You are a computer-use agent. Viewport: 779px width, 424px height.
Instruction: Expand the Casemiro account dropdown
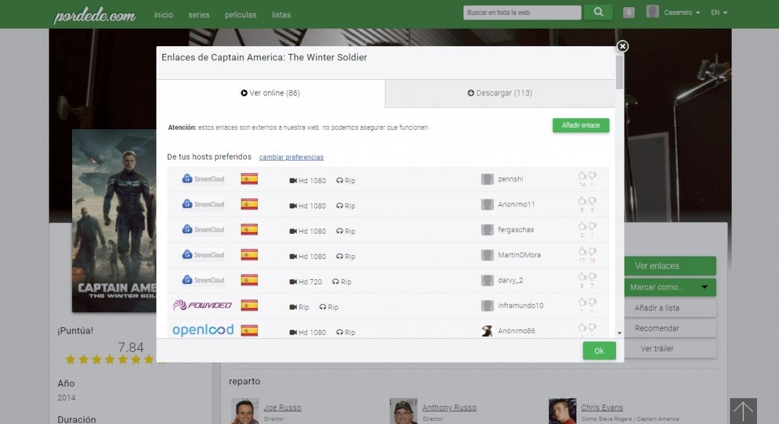click(x=682, y=13)
